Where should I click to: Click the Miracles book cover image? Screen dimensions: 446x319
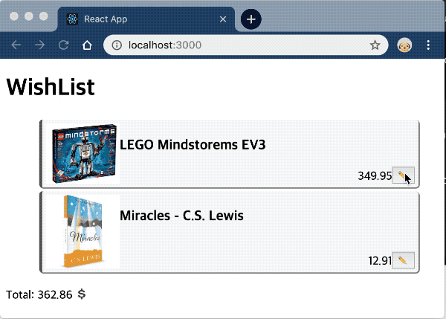(x=83, y=231)
